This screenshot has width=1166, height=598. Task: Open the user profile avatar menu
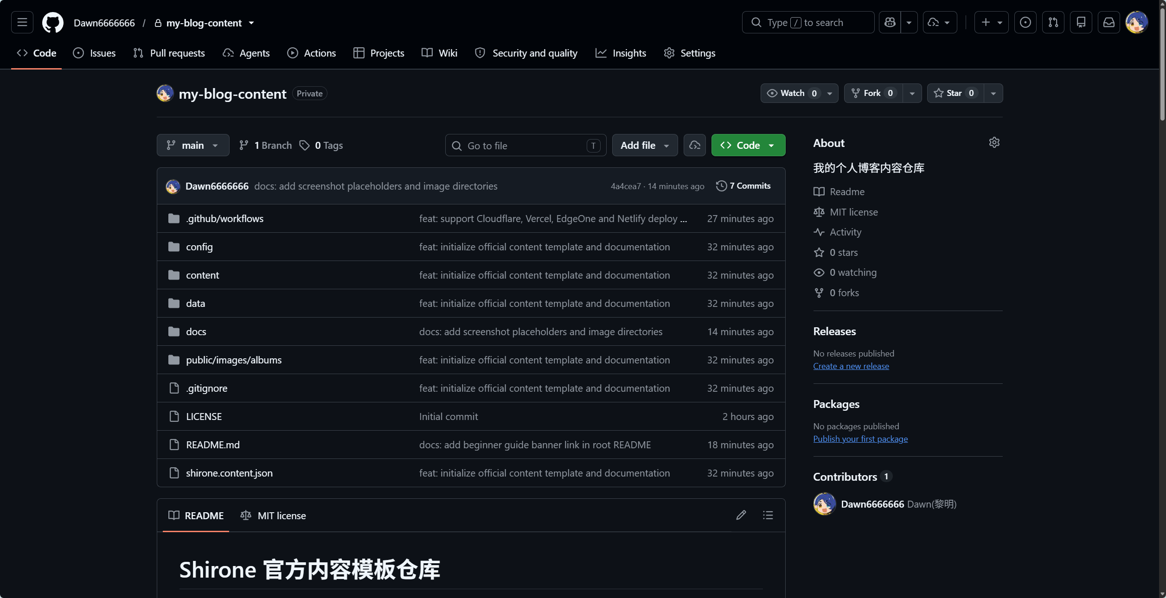coord(1136,22)
